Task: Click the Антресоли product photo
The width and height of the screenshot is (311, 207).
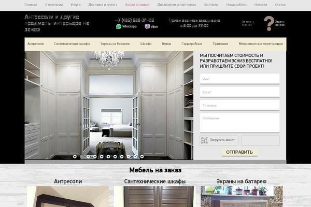Action: (68, 197)
